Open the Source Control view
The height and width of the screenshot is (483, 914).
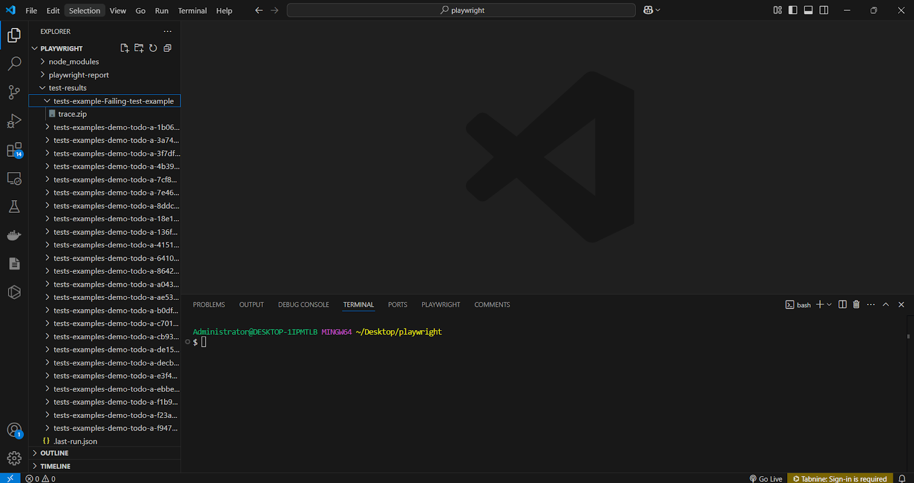click(14, 92)
